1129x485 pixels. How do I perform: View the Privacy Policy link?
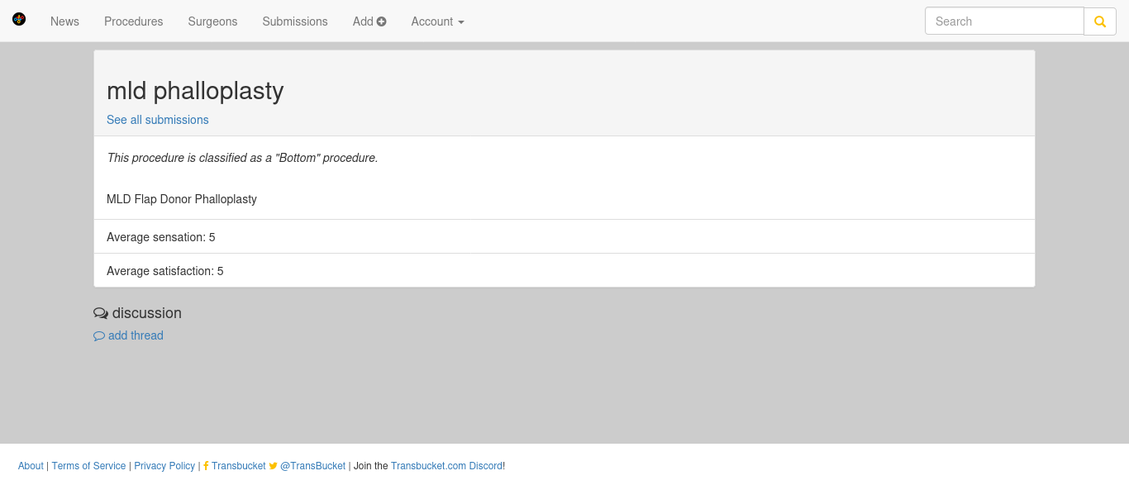coord(164,466)
